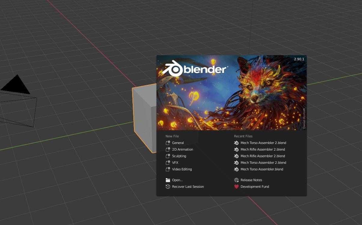
Task: Select the gray cube in the viewport
Action: pos(144,118)
